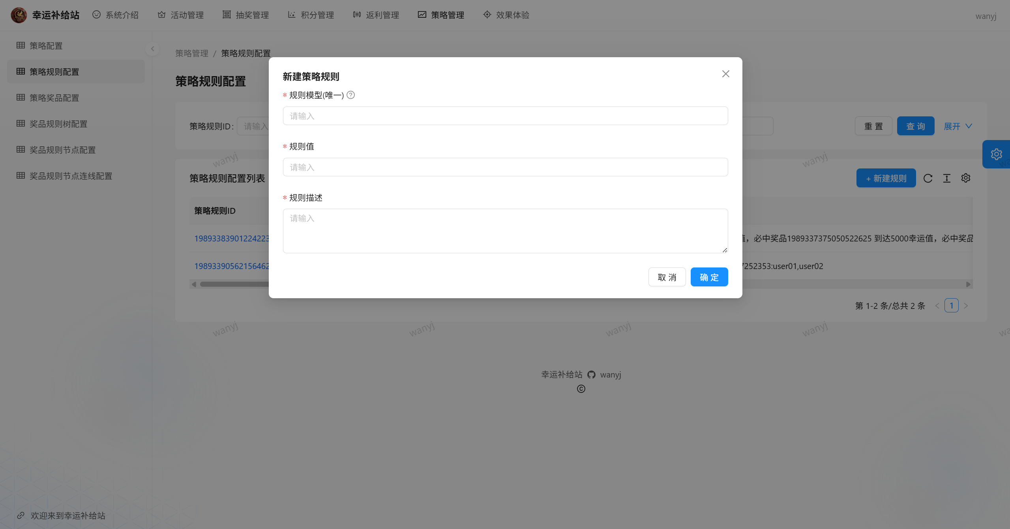Click the help icon beside 规则模型(唯一)
Image resolution: width=1010 pixels, height=529 pixels.
(350, 95)
